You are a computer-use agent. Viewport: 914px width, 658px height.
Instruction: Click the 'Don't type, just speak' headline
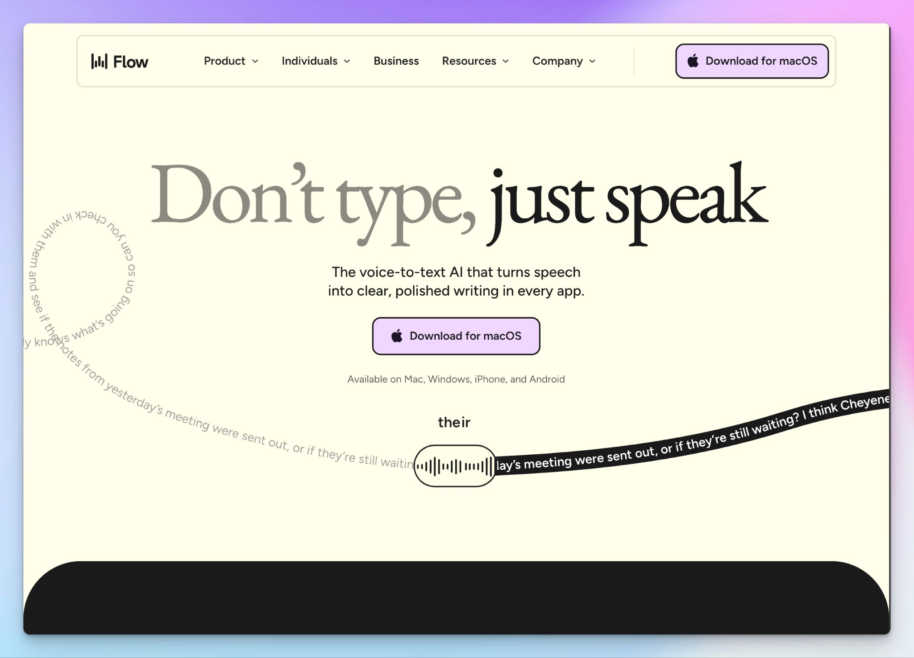click(x=460, y=203)
